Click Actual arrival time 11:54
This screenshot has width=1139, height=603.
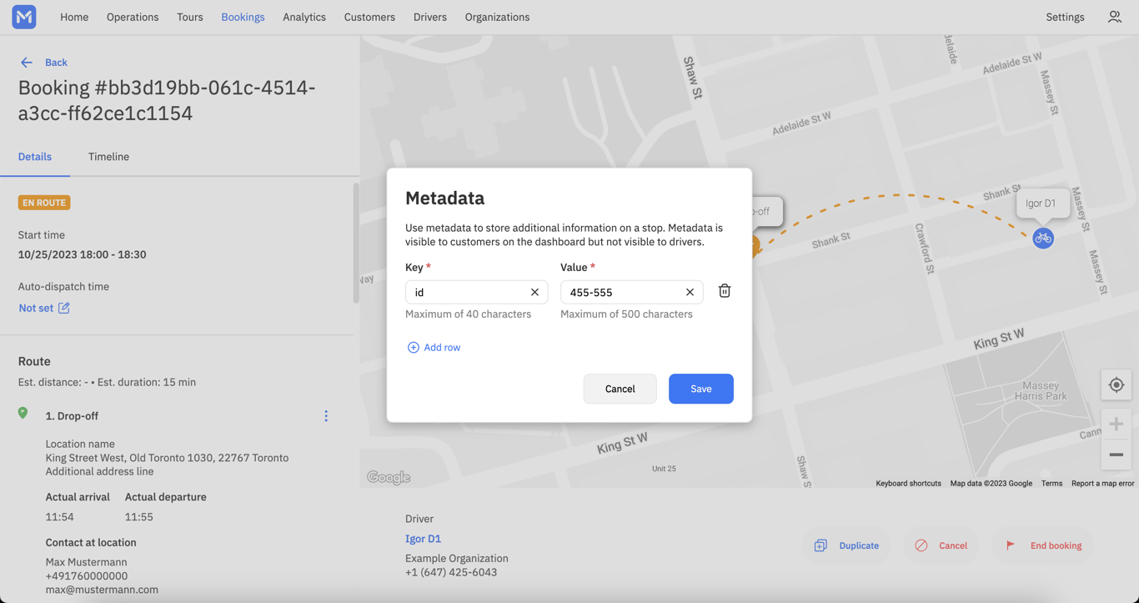[59, 517]
